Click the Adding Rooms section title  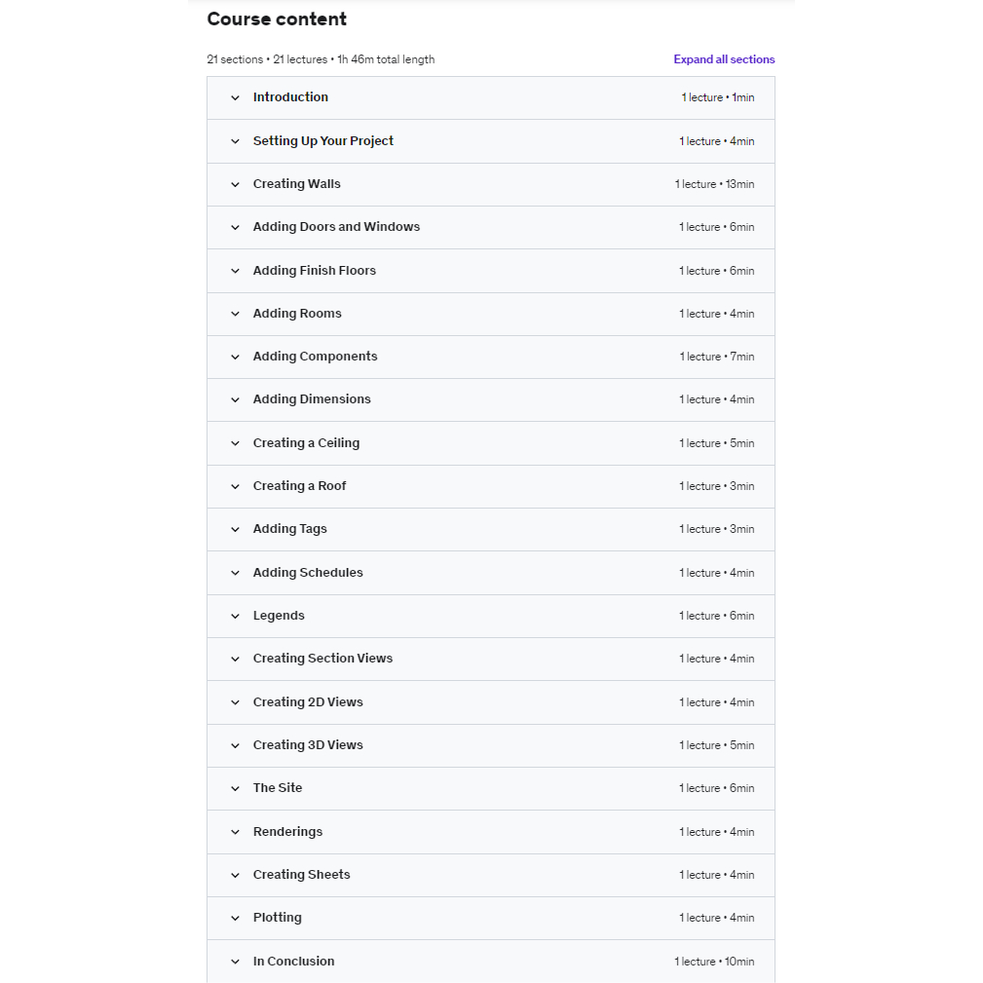[297, 314]
